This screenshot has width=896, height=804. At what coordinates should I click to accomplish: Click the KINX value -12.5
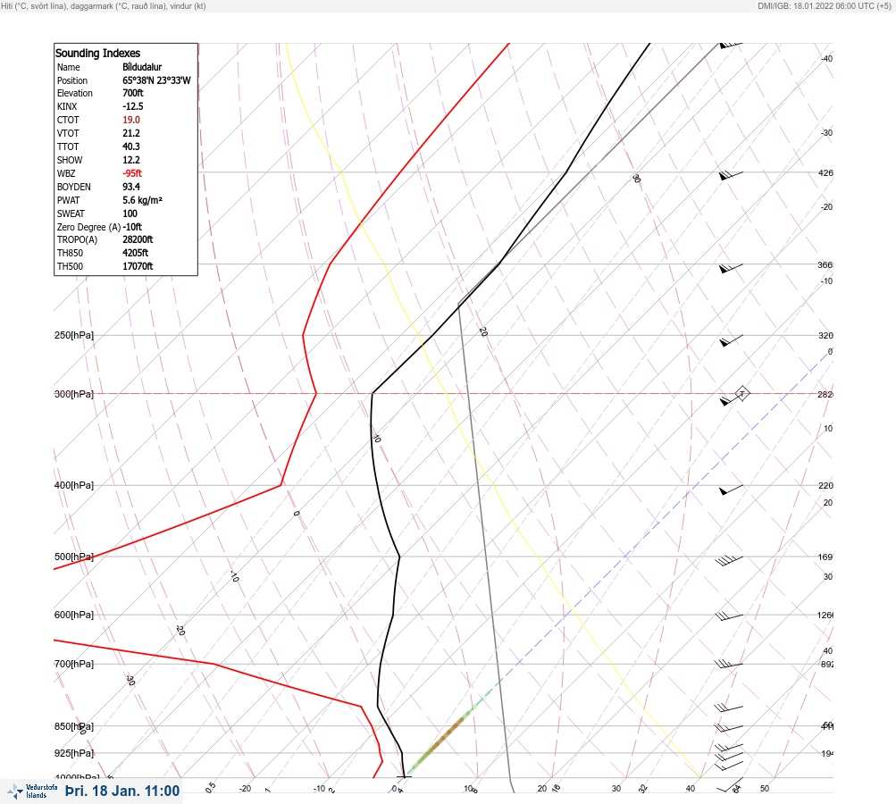coord(132,106)
